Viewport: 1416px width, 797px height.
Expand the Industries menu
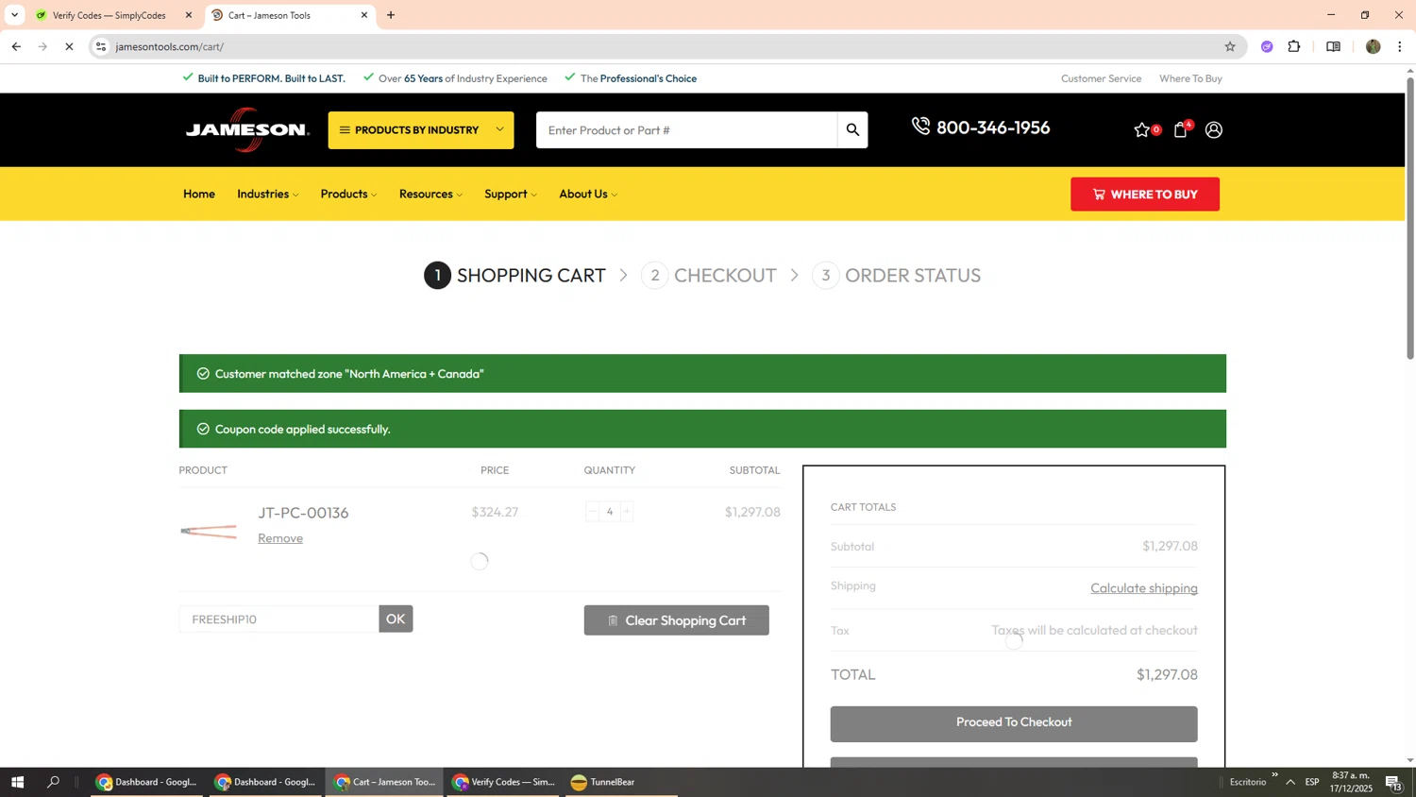[x=268, y=194]
